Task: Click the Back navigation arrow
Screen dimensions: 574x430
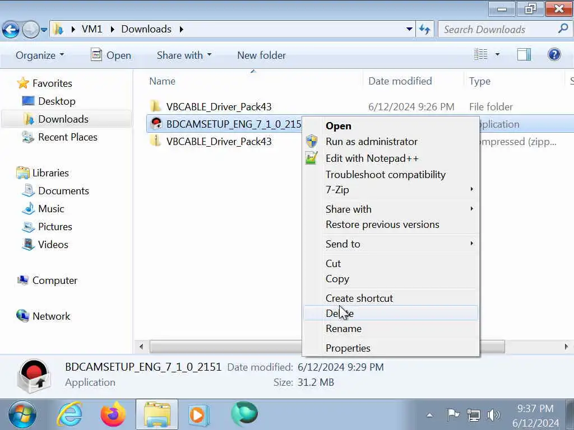Action: pyautogui.click(x=11, y=30)
